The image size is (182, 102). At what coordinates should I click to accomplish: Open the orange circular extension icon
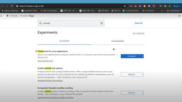(x=144, y=6)
